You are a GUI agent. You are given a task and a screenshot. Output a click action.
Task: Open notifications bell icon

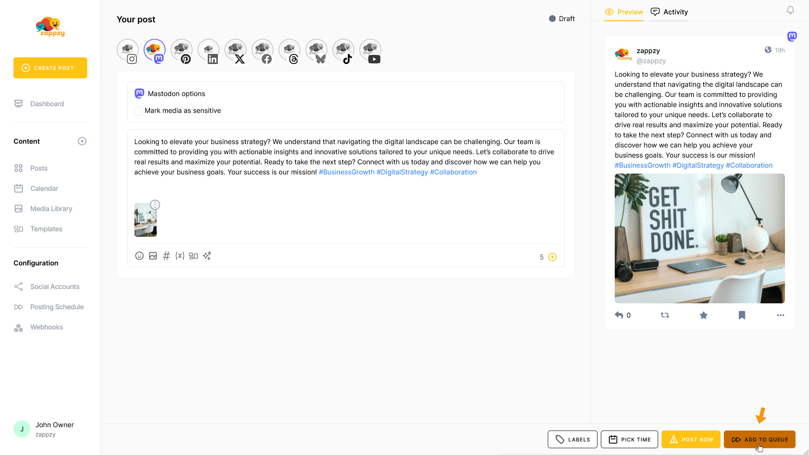790,10
